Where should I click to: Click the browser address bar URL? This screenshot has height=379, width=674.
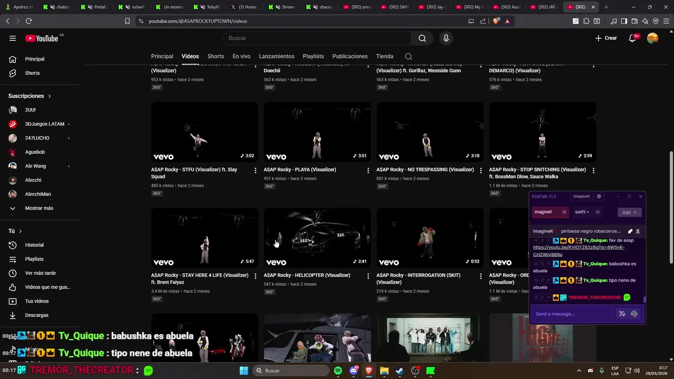198,21
